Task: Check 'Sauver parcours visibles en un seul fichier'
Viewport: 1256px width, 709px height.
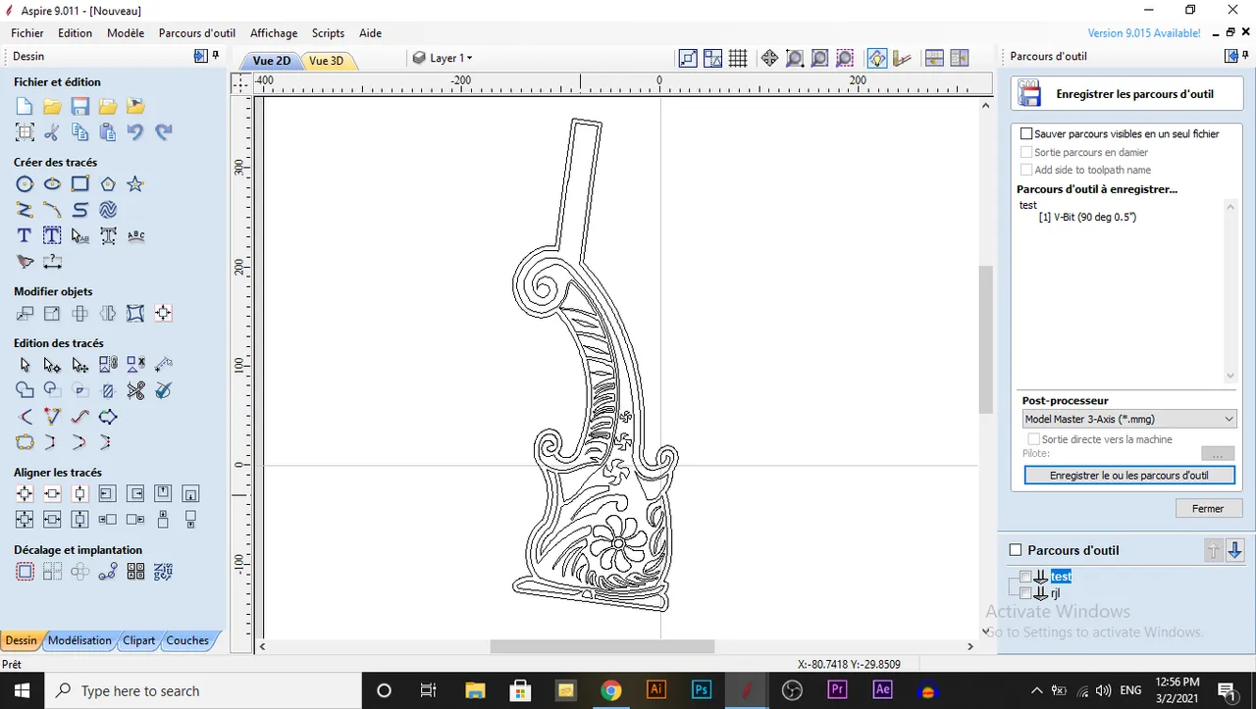Action: (1026, 133)
